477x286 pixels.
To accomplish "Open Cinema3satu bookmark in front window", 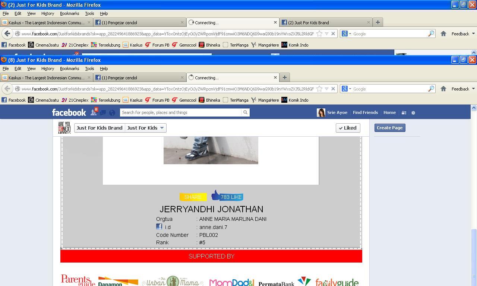I will pos(43,100).
